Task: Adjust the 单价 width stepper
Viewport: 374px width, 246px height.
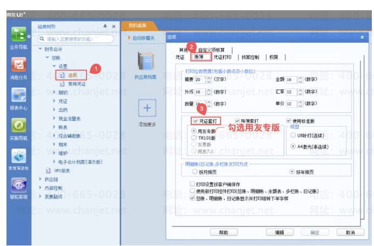Action: pyautogui.click(x=300, y=104)
